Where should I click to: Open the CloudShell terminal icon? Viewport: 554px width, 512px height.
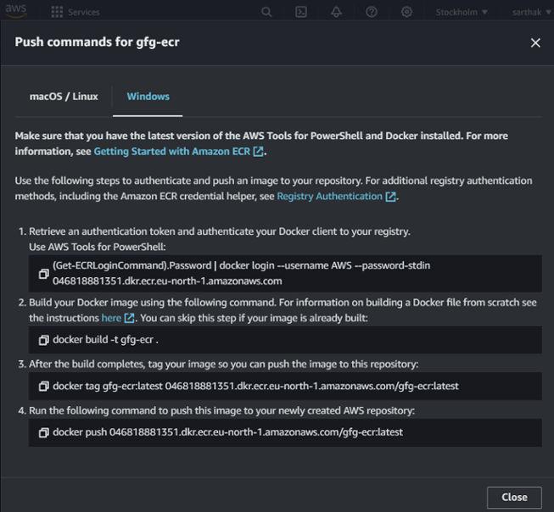point(301,12)
